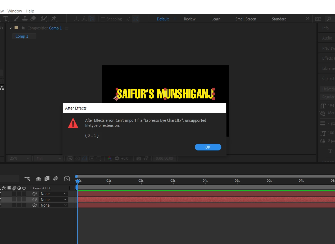This screenshot has height=244, width=335.
Task: Click OK in the error dialog
Action: tap(208, 147)
